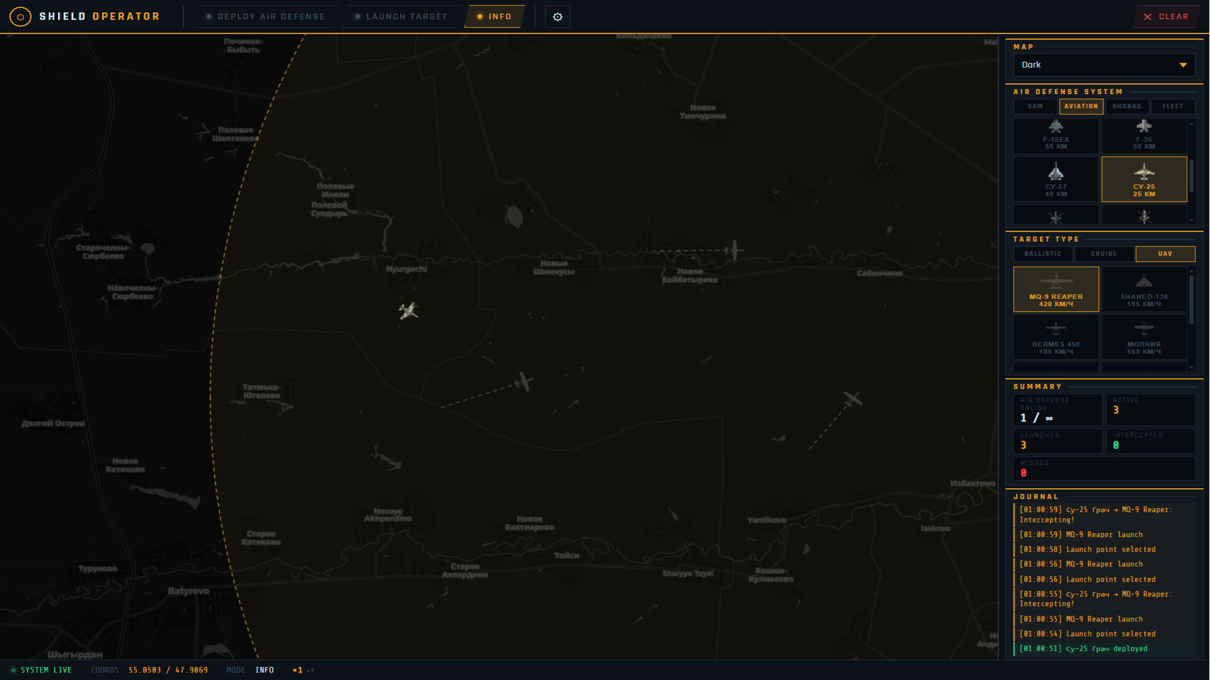
Task: Click the Mode: Info status text
Action: [x=250, y=670]
